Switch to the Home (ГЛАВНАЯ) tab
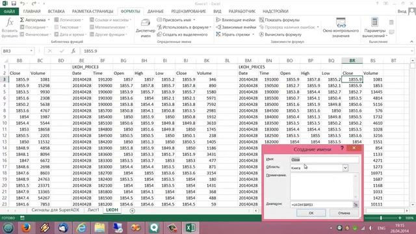The width and height of the screenshot is (416, 234). (x=32, y=12)
